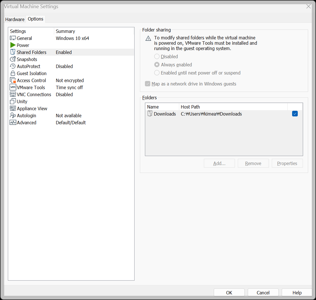Viewport: 316px width, 300px height.
Task: Click the Autologin user icon
Action: 13,115
